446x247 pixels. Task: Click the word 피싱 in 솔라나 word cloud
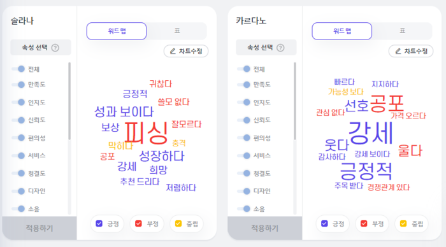[146, 133]
